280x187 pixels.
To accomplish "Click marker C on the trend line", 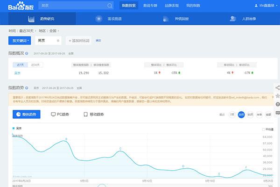I will pos(120,150).
